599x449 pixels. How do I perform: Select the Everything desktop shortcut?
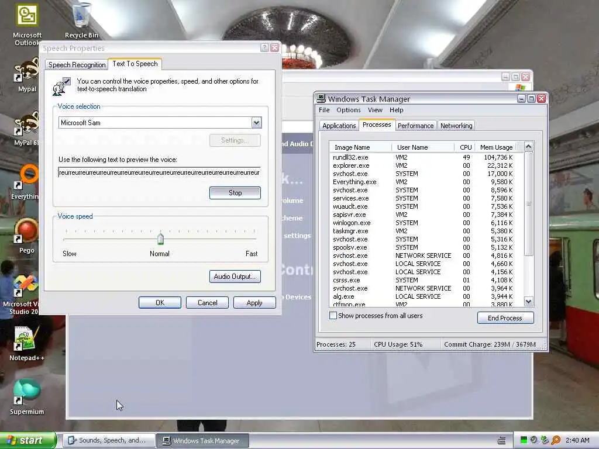(x=26, y=182)
